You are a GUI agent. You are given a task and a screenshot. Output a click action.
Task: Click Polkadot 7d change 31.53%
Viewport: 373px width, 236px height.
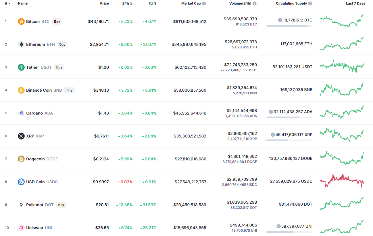pos(148,205)
